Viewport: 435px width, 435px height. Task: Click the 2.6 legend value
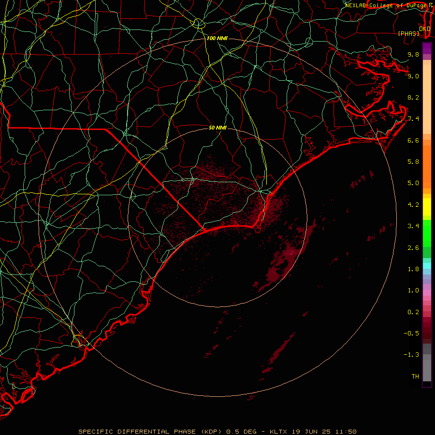click(413, 248)
